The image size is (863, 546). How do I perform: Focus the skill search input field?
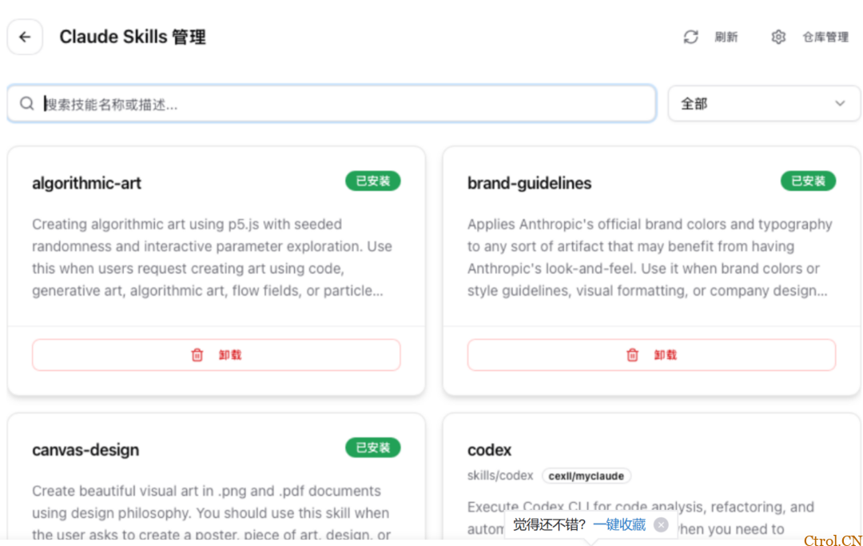[332, 103]
